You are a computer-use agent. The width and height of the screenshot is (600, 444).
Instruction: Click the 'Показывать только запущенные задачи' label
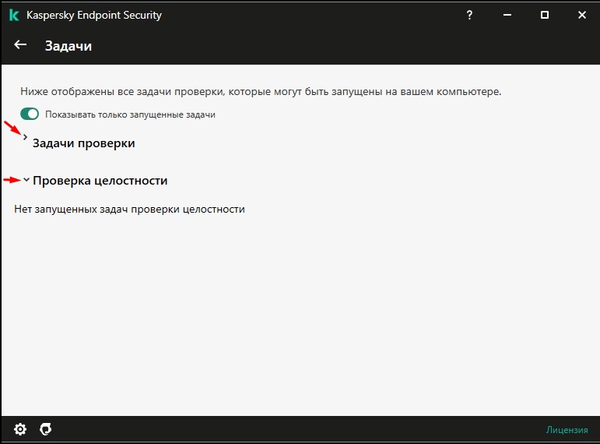(x=130, y=115)
